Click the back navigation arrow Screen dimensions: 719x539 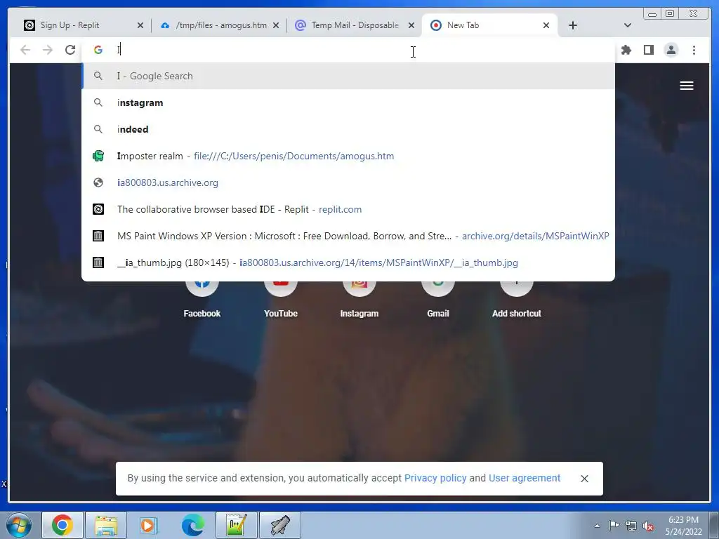[25, 50]
